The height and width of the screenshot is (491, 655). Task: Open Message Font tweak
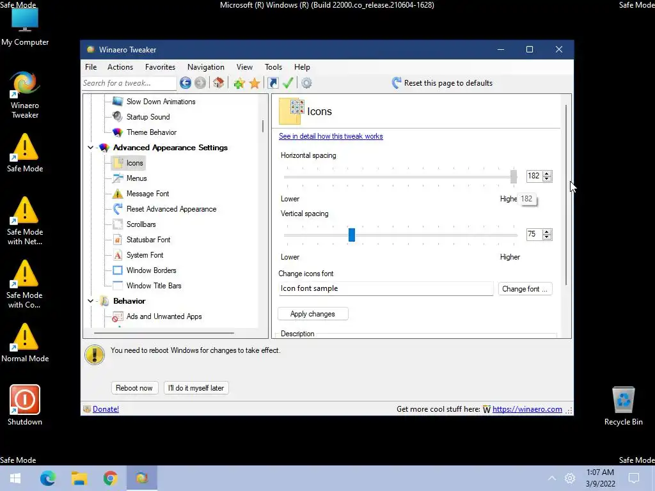point(148,194)
